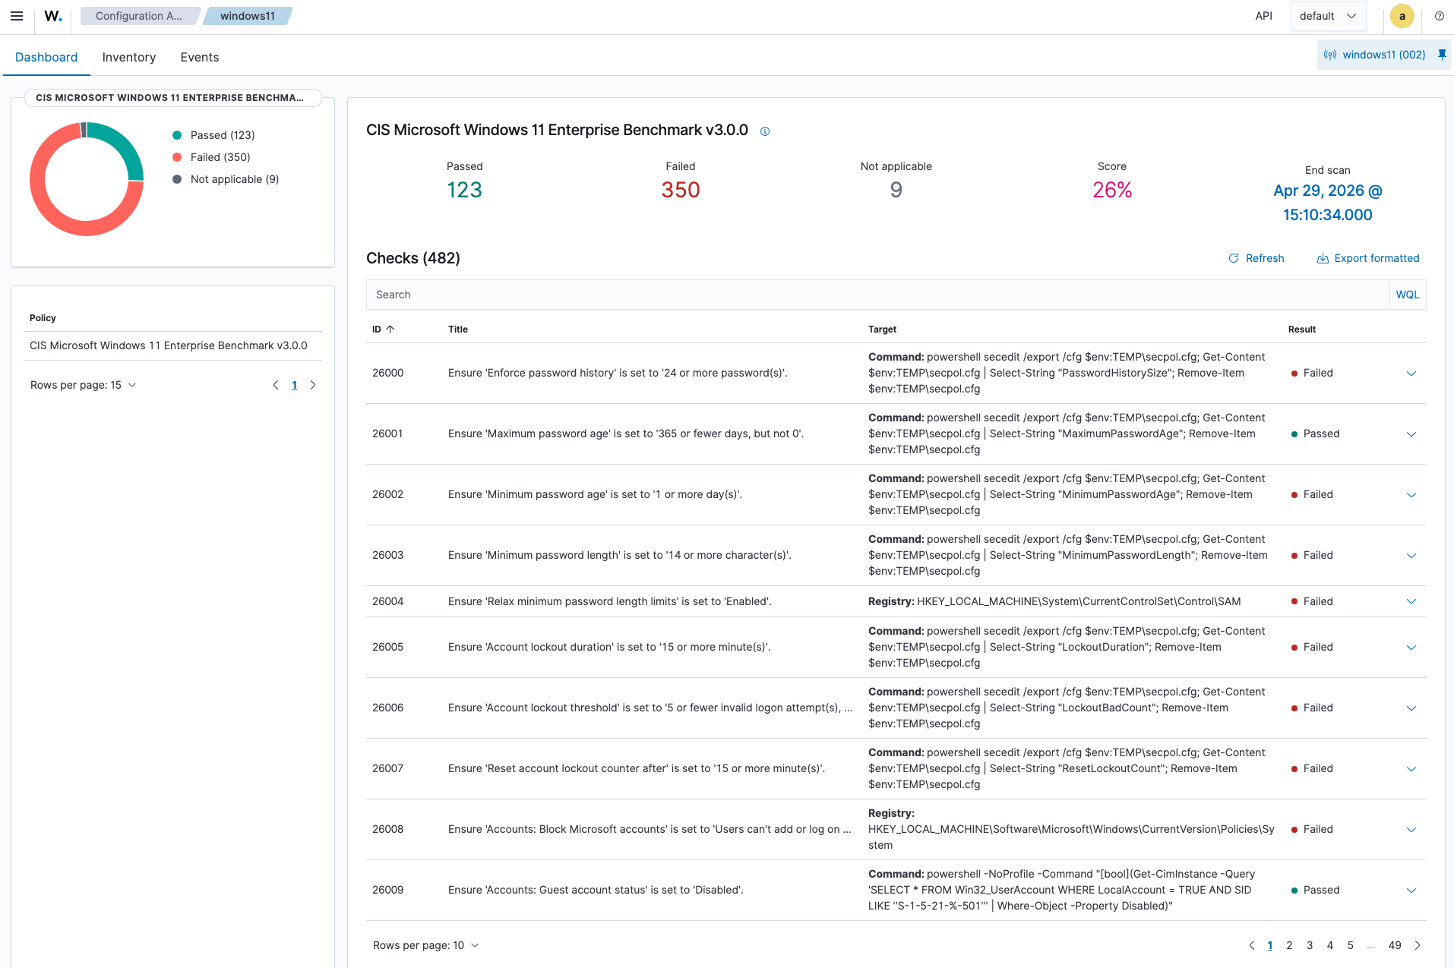This screenshot has width=1454, height=968.
Task: Expand details for check 26000
Action: [1411, 374]
